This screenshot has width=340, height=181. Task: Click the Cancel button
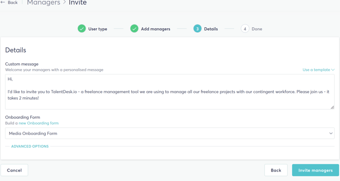coord(14,170)
